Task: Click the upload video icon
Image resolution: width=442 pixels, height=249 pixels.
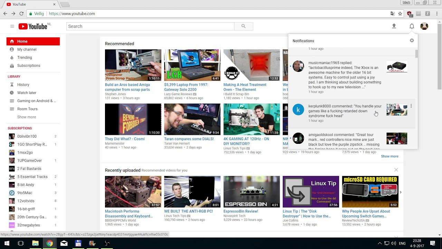Action: pyautogui.click(x=394, y=26)
